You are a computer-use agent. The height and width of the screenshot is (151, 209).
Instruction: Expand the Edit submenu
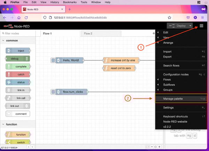[181, 33]
